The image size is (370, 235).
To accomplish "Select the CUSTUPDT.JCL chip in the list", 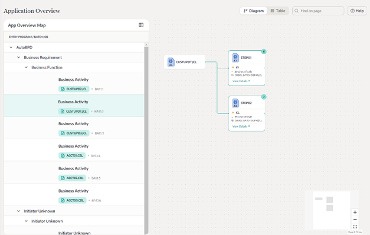I will point(74,111).
